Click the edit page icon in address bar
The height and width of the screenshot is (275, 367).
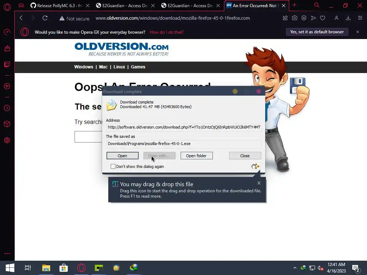tap(285, 18)
